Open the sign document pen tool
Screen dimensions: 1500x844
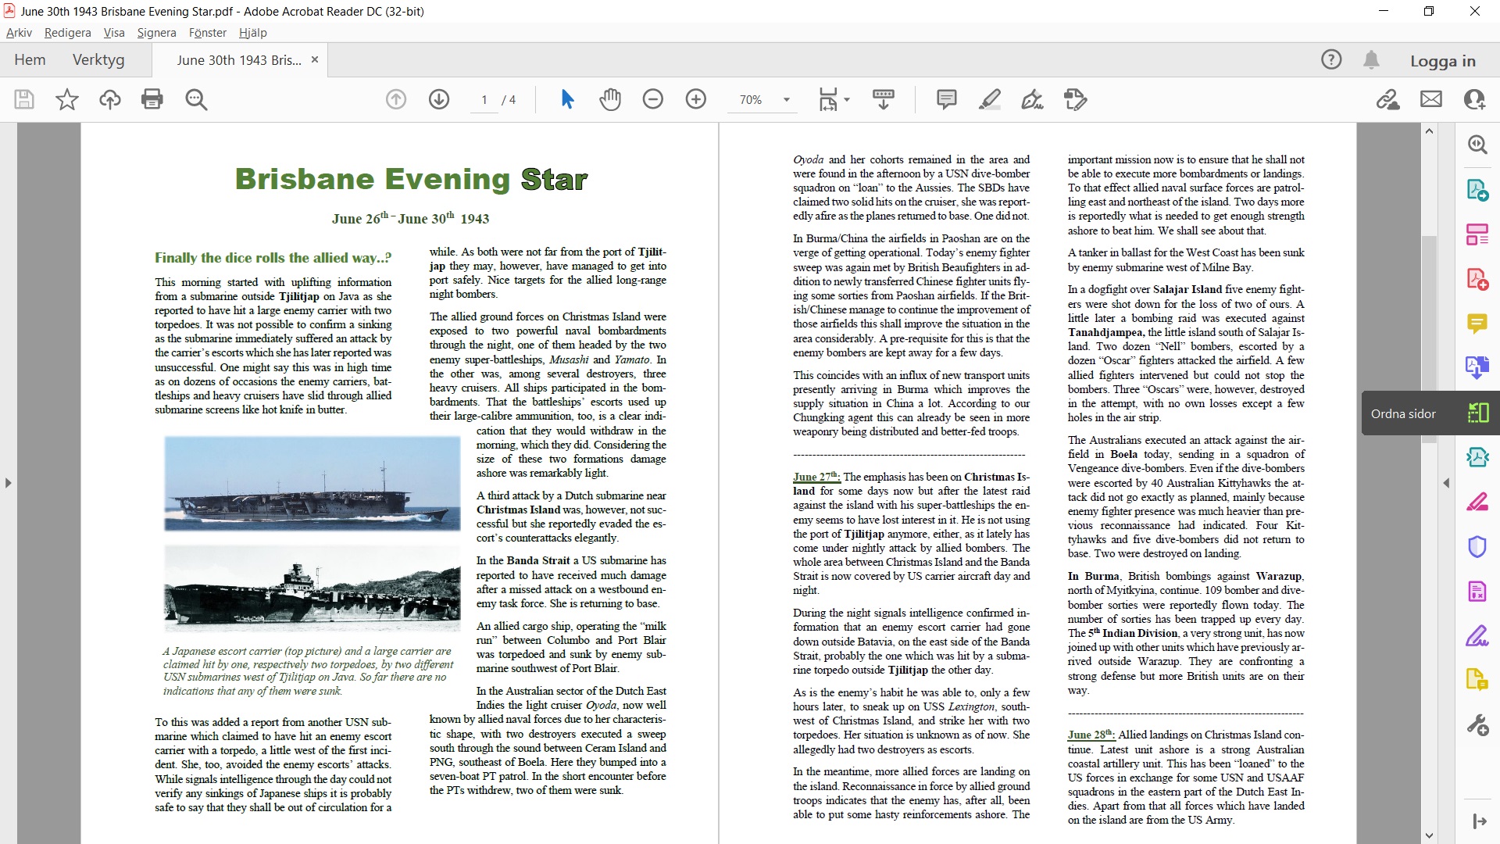point(1032,99)
